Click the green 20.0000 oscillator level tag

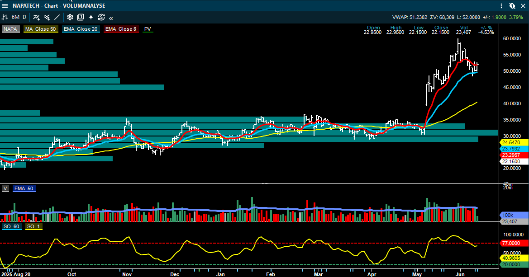pos(514,265)
